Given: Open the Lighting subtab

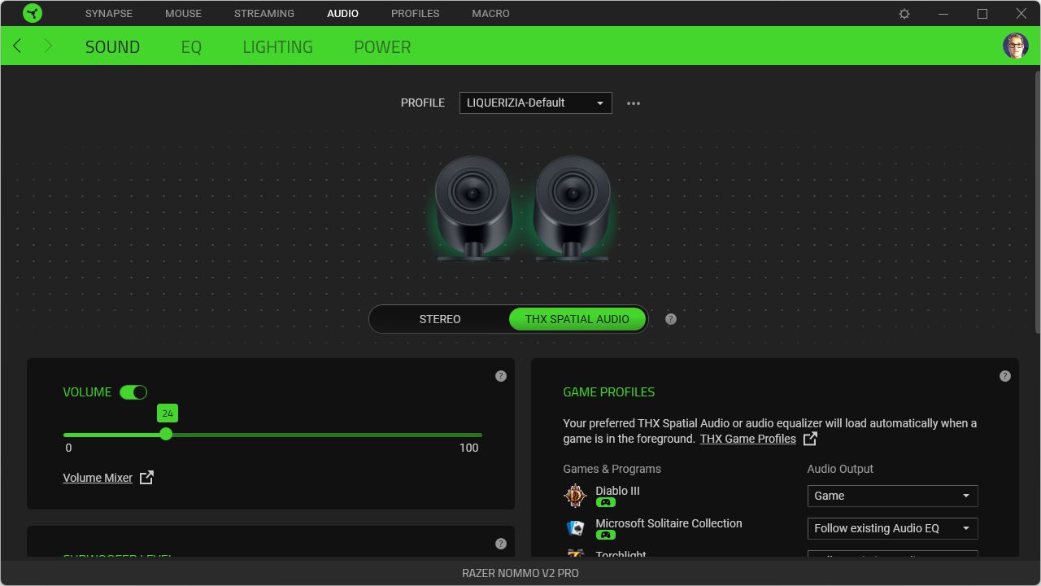Looking at the screenshot, I should [277, 47].
